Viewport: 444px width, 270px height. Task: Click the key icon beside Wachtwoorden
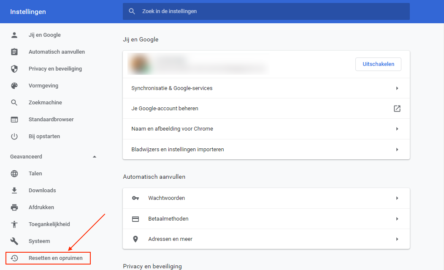(x=135, y=198)
